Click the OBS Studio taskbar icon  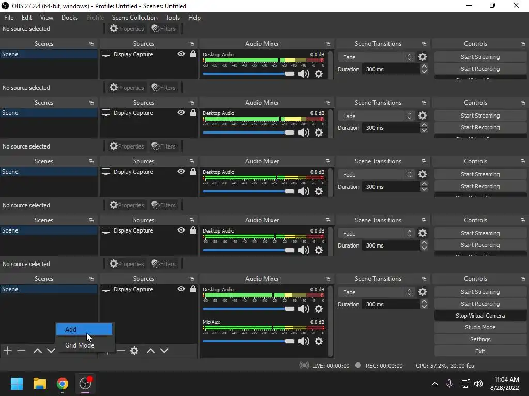click(x=85, y=384)
